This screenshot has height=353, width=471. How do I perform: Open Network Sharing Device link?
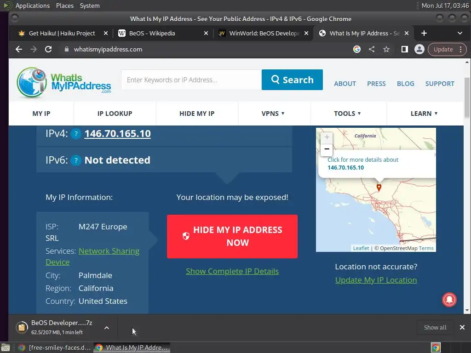click(92, 256)
